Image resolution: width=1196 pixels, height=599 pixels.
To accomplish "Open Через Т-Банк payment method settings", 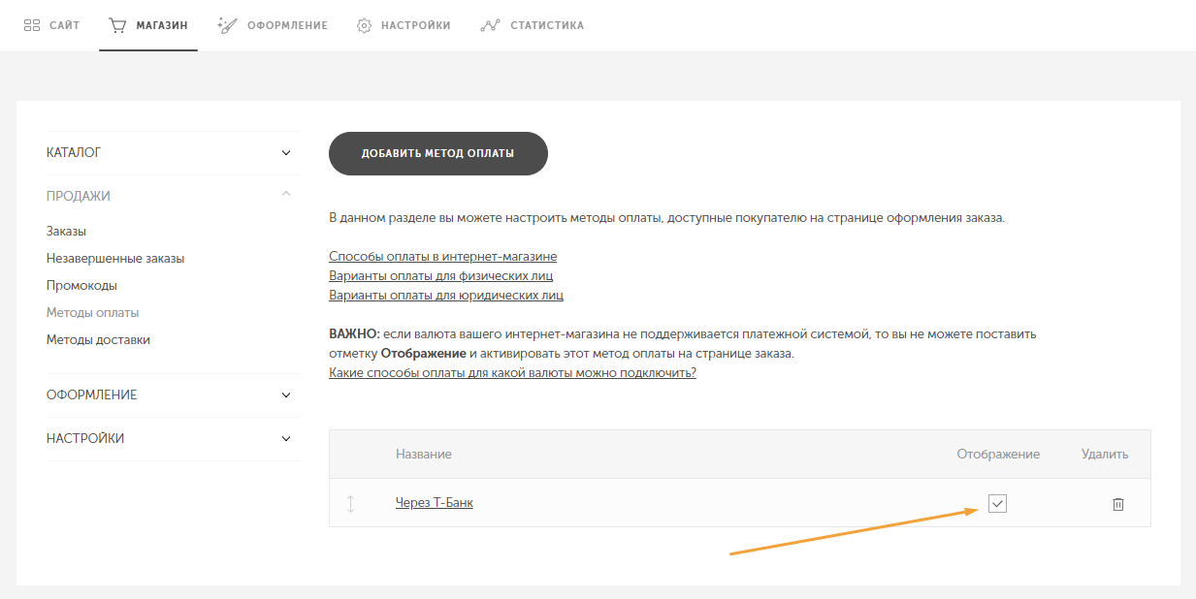I will click(x=434, y=503).
